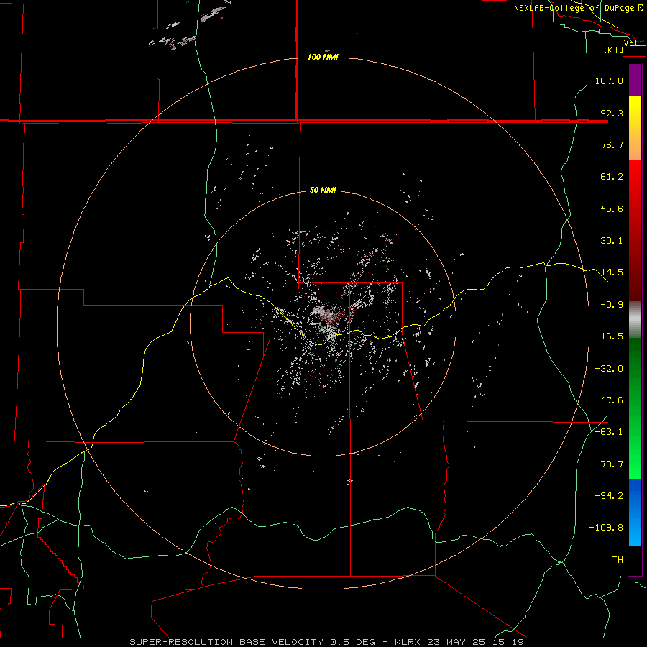The width and height of the screenshot is (647, 647).
Task: Click the 50 NMI range ring label
Action: [323, 191]
